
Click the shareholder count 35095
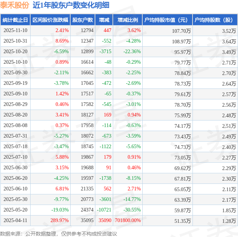click(87, 220)
